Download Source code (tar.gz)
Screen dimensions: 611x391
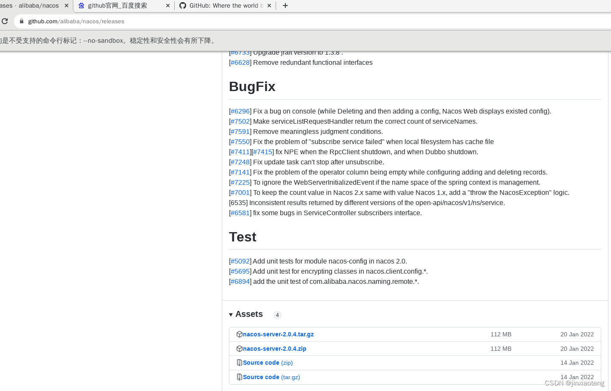(271, 377)
